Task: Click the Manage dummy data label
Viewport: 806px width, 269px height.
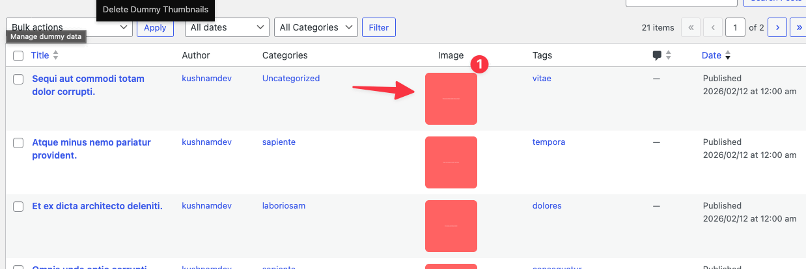Action: (46, 37)
